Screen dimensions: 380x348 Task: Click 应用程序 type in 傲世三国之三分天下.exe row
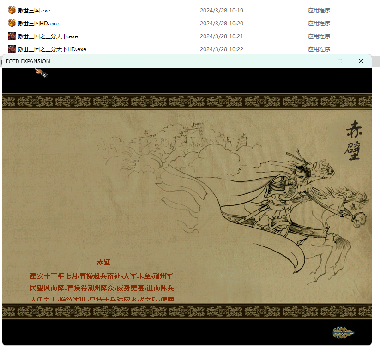point(319,36)
